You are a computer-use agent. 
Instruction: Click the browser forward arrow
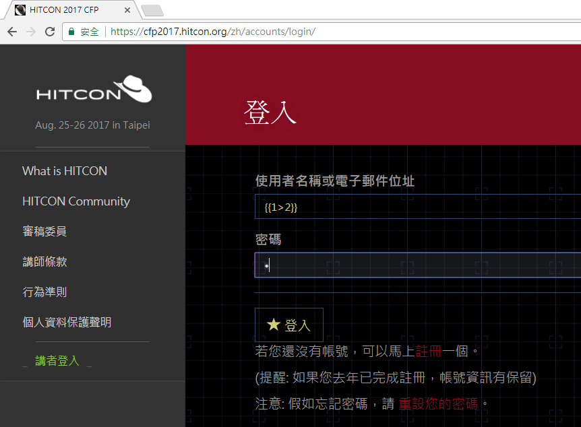[31, 32]
